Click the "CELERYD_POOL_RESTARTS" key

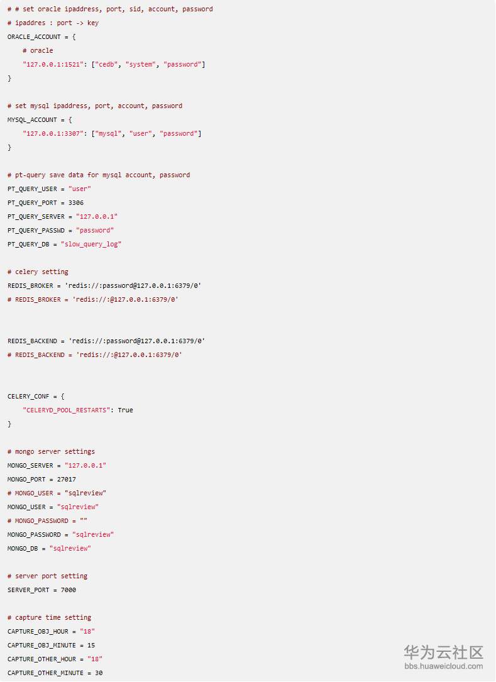click(68, 410)
